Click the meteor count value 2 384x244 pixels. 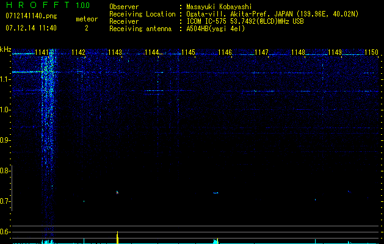87,28
